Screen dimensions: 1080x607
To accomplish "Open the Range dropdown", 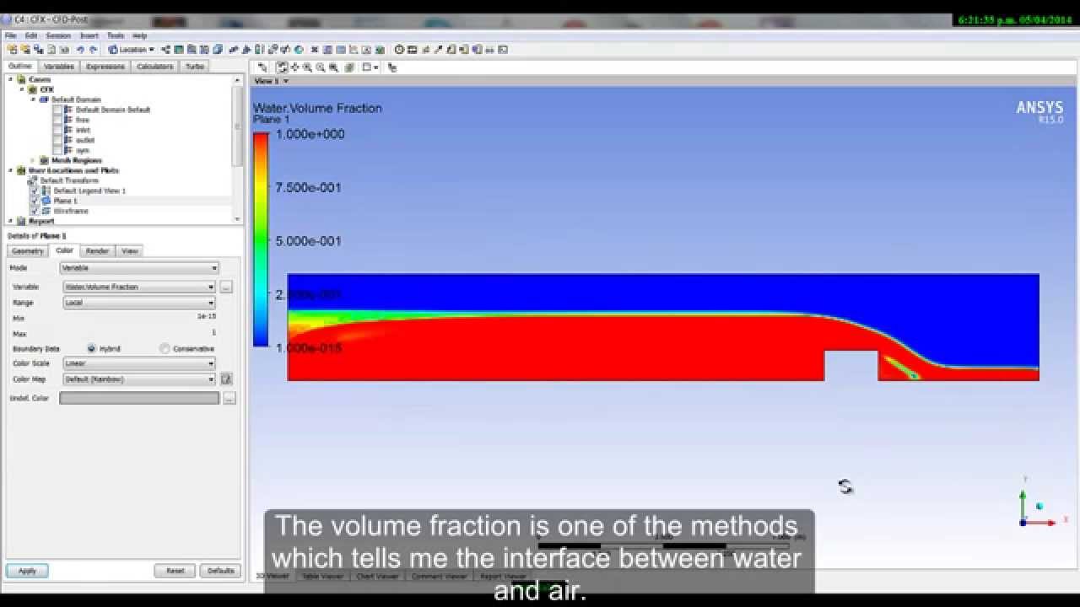I will point(139,303).
